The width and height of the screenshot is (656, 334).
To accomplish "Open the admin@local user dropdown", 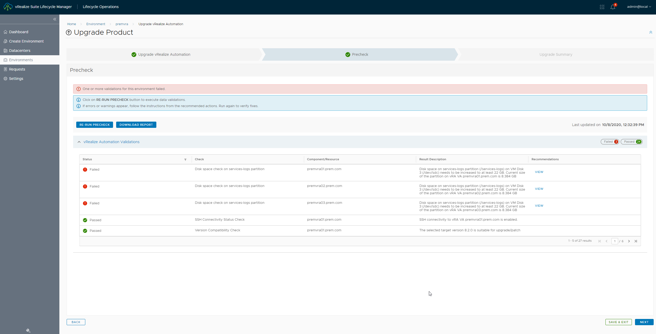I will 639,7.
